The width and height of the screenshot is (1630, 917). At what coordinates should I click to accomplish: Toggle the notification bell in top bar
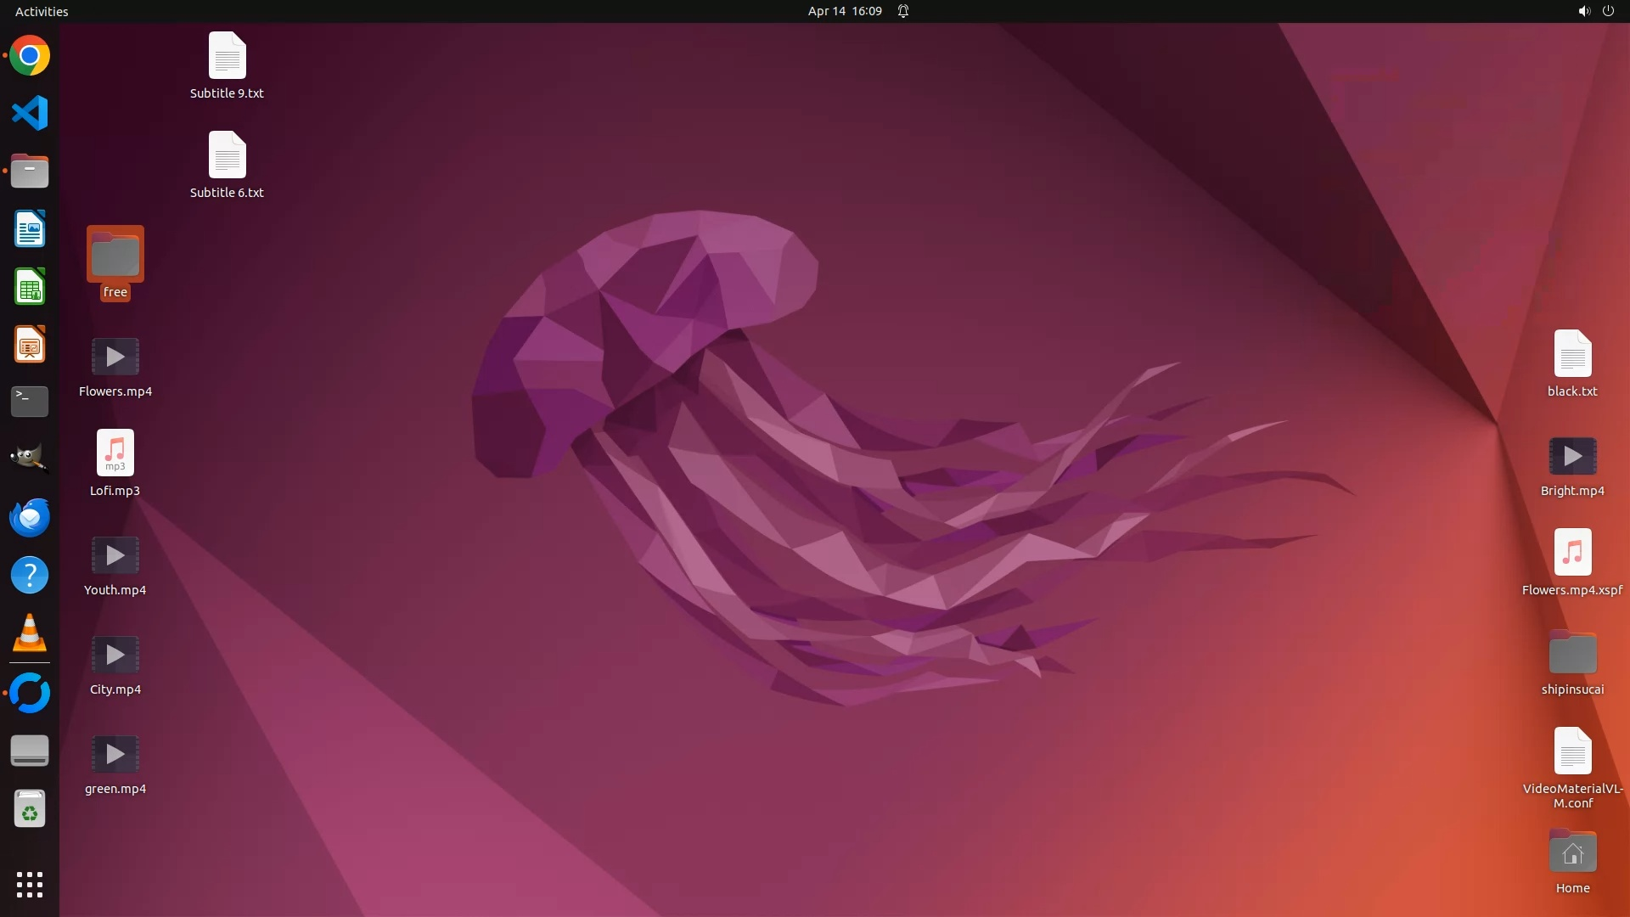(x=903, y=11)
